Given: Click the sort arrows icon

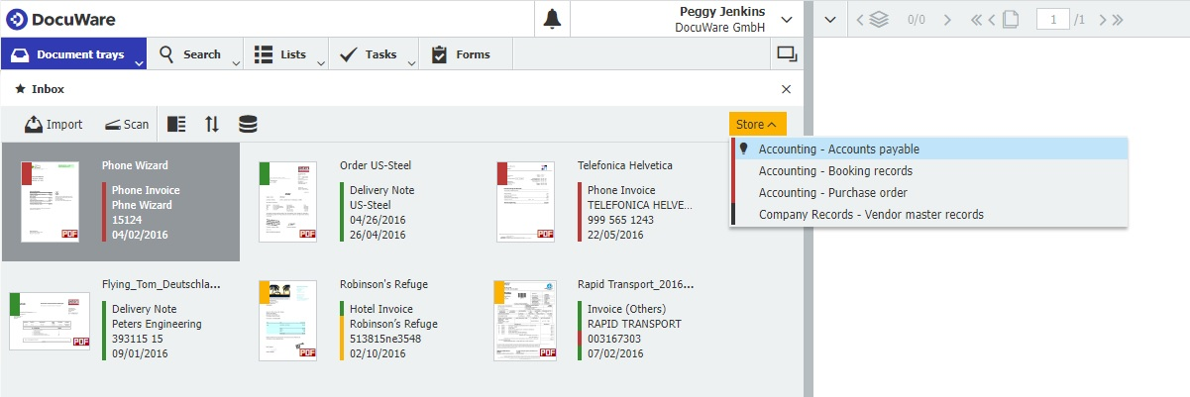Looking at the screenshot, I should click(212, 124).
